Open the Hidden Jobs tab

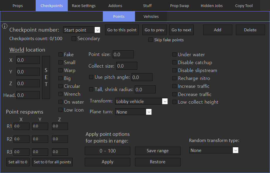[x=212, y=6]
